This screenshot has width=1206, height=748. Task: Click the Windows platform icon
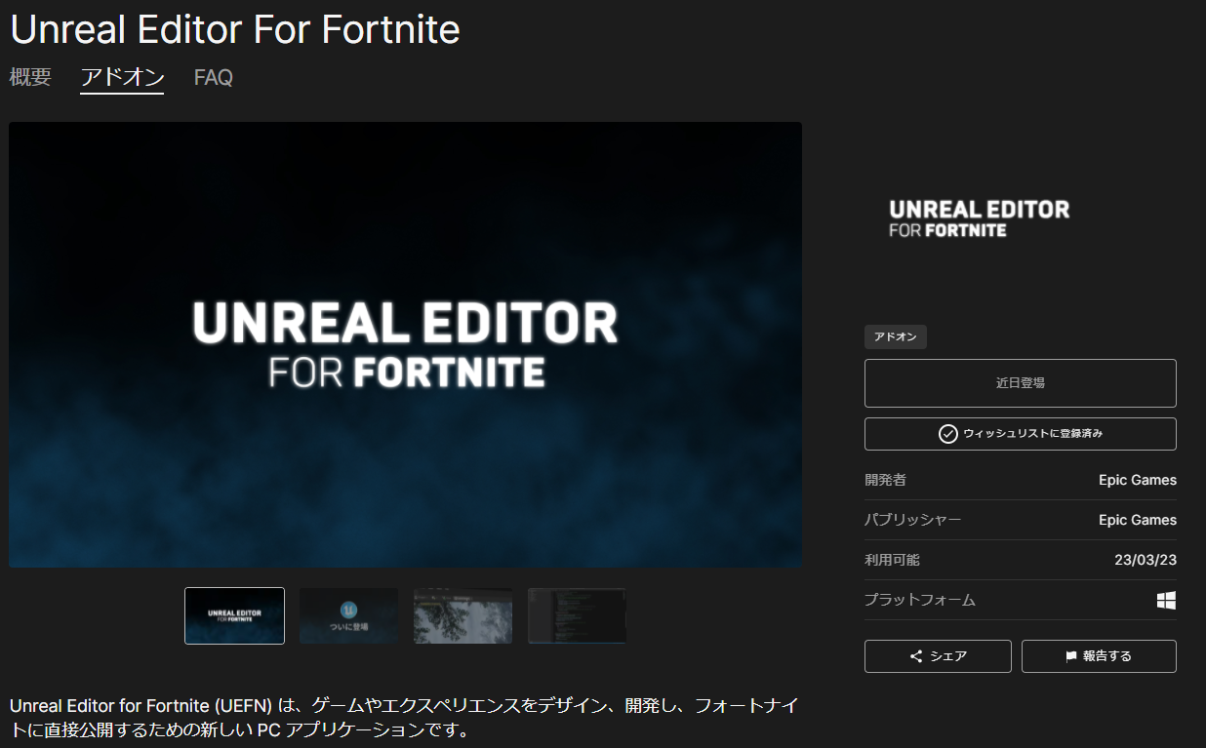point(1166,600)
